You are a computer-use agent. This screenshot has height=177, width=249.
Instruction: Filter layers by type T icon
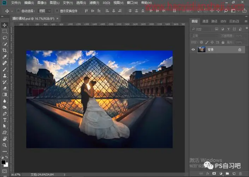click(229, 29)
